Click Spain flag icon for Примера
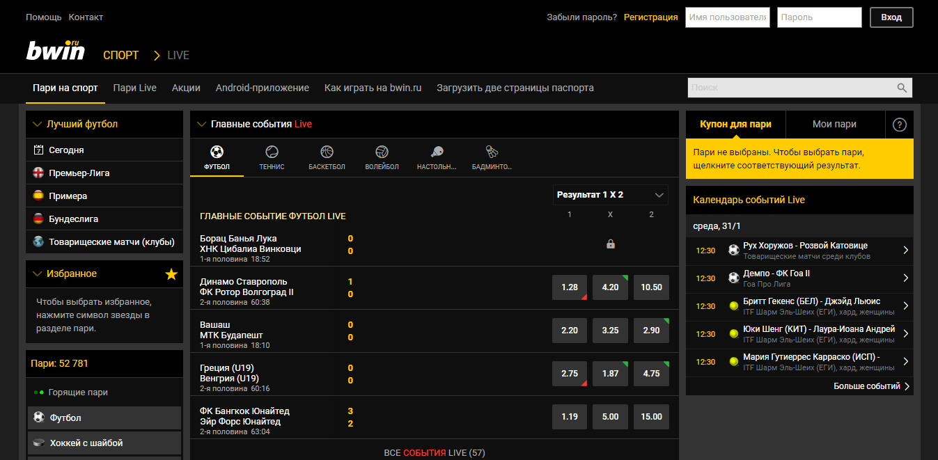 [x=38, y=196]
